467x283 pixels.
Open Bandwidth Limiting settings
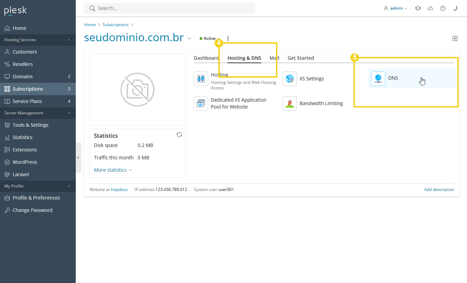click(x=321, y=103)
